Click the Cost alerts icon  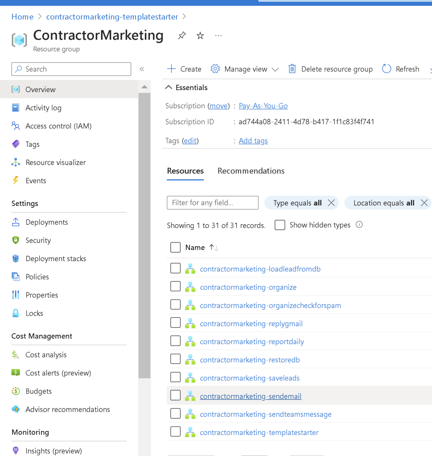point(16,373)
